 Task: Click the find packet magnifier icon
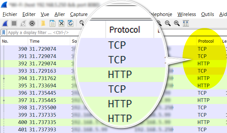(82, 23)
